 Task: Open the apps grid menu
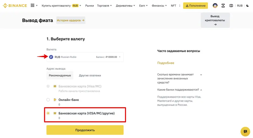33,5
